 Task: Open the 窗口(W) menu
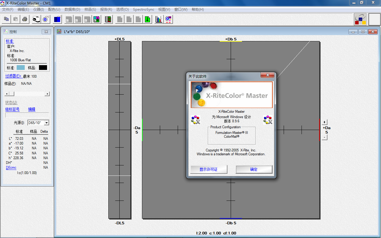(181, 10)
